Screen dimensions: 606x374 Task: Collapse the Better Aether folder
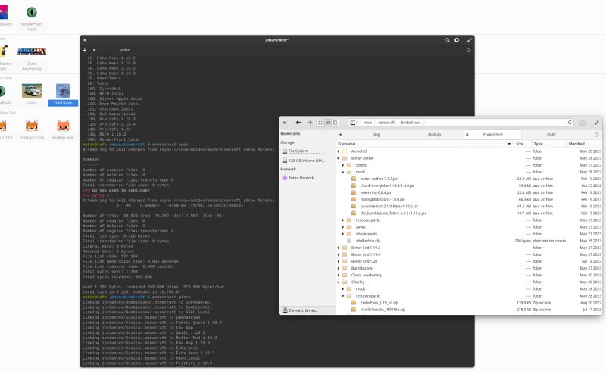click(x=339, y=158)
